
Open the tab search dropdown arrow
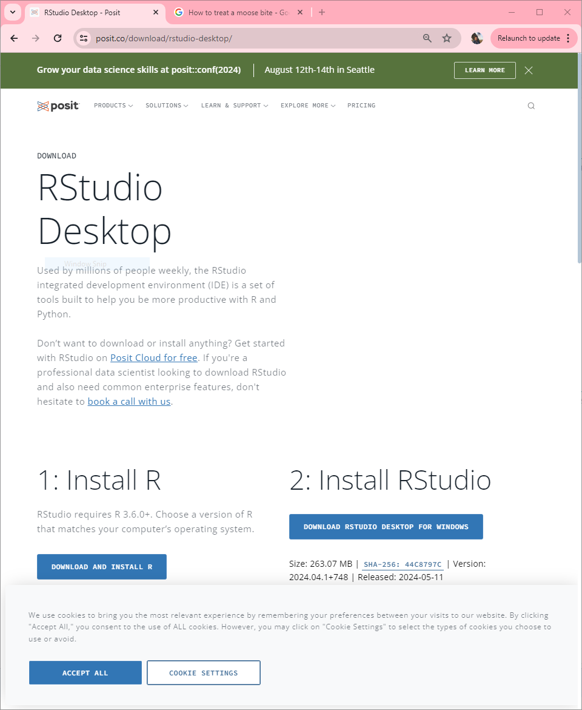click(13, 12)
